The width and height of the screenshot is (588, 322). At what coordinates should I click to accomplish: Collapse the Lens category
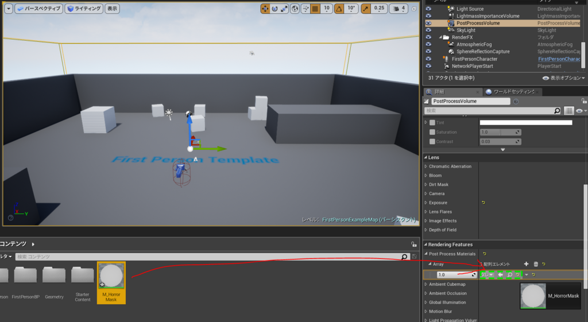(x=425, y=157)
